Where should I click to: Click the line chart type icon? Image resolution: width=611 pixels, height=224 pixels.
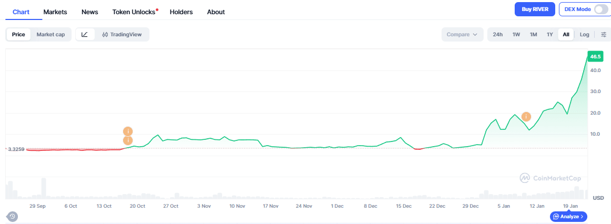tap(85, 35)
